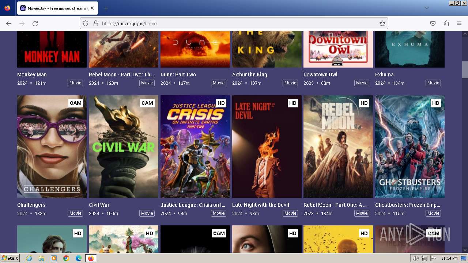
Task: Click the Monkey Man title link
Action: [x=32, y=75]
